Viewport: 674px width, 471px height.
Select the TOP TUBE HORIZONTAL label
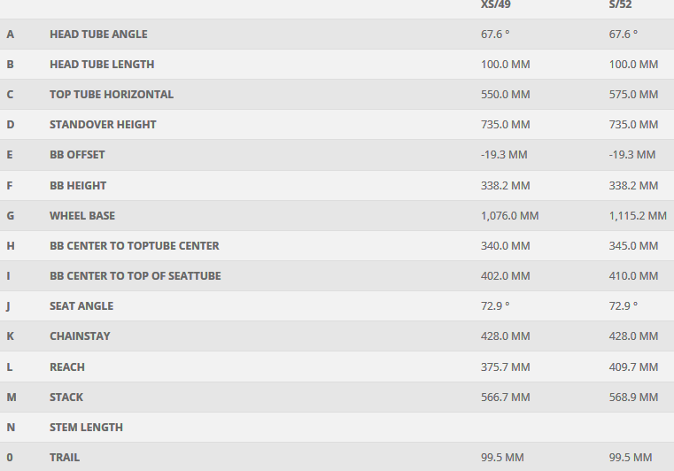pos(112,95)
